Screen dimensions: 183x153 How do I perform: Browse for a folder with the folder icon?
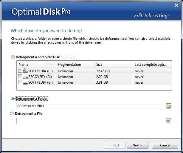tap(168, 106)
